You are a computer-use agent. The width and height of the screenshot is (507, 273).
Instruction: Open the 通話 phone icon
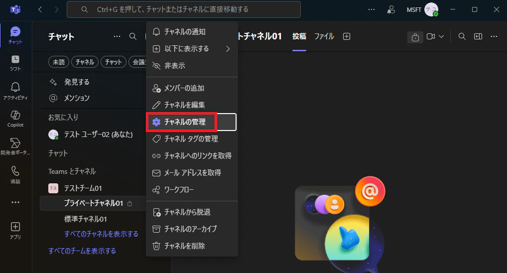tap(15, 175)
